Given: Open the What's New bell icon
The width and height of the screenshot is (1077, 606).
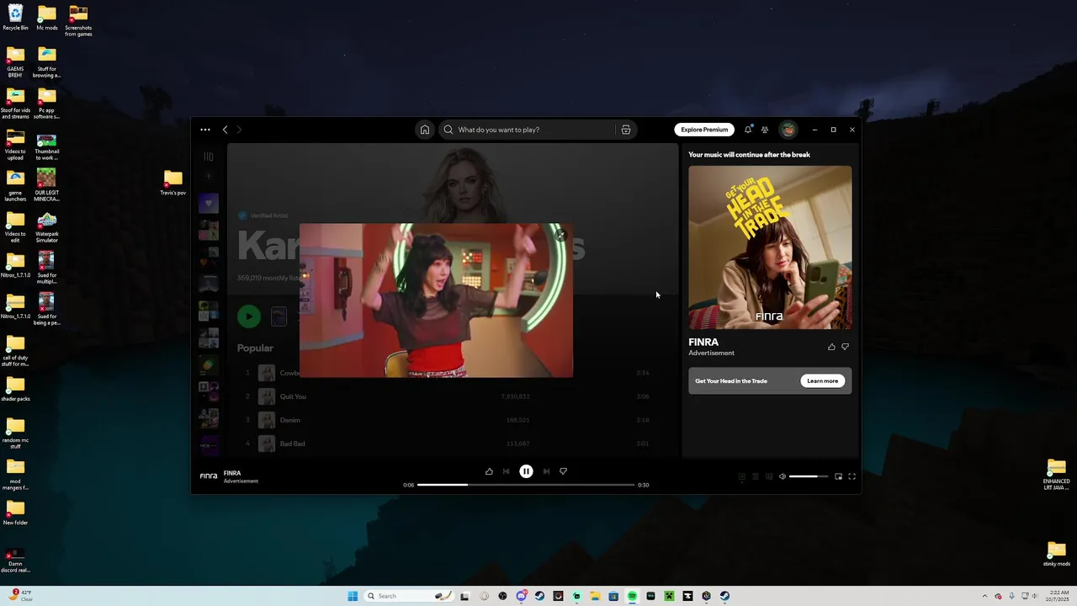Looking at the screenshot, I should 748,130.
